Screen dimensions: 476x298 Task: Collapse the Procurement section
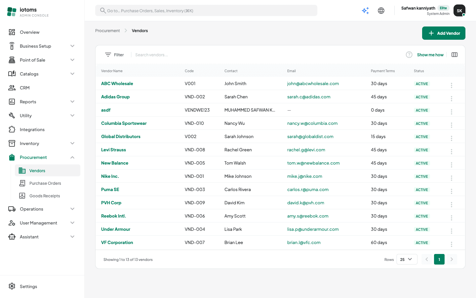(x=72, y=157)
